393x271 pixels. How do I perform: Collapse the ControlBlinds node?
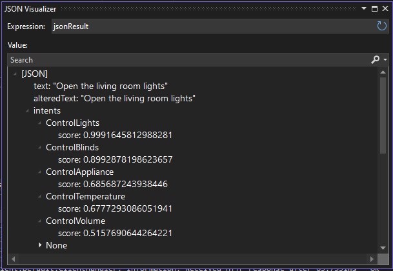[40, 148]
